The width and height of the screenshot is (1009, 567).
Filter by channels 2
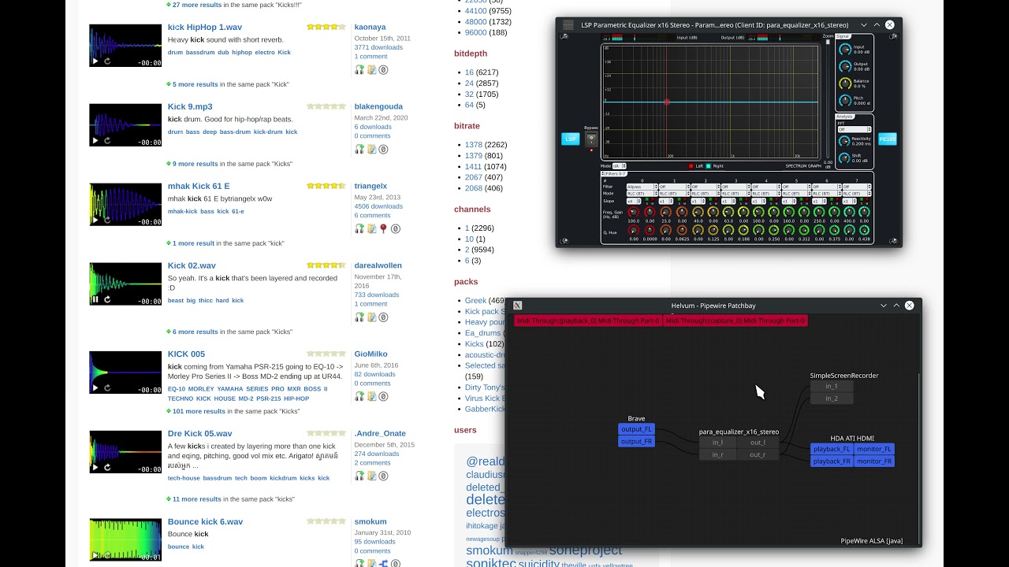click(x=467, y=250)
